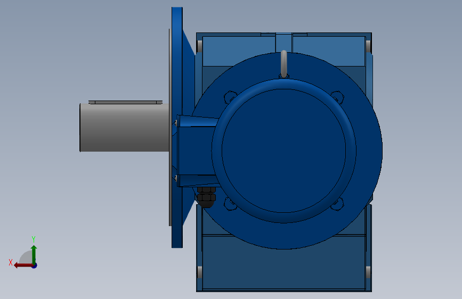Viewport: 462px width, 299px height.
Task: Select the gray output shaft cylinder
Action: [124, 128]
